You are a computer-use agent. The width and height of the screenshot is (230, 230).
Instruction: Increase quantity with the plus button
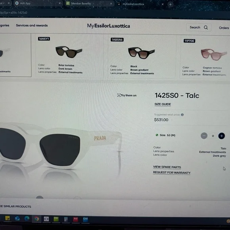(x=221, y=136)
